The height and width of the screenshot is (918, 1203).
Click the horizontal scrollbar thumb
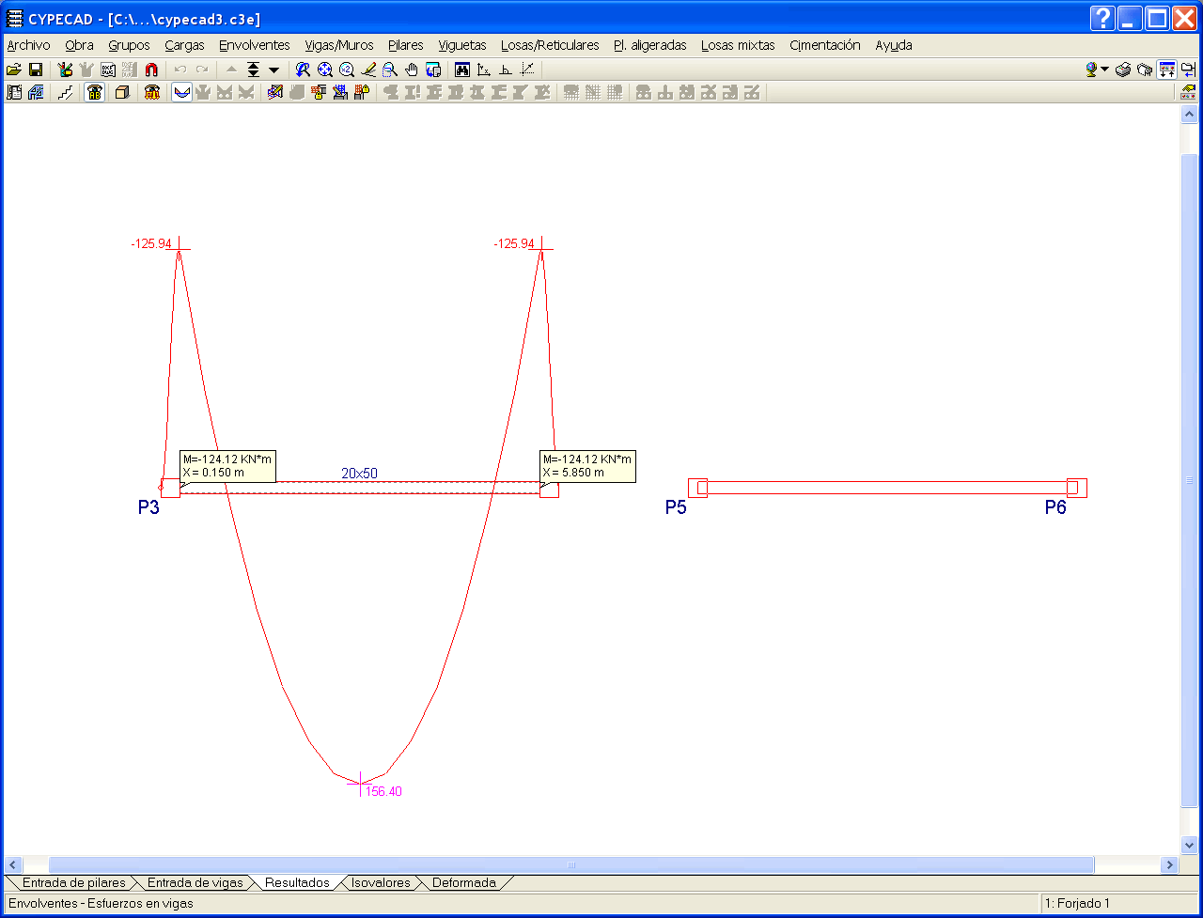[571, 864]
